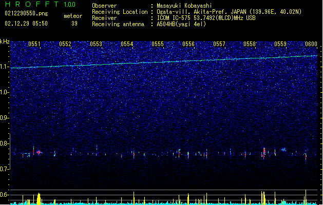Select the ICOM IC-575 53.7492 MHz receiver text

pos(206,18)
